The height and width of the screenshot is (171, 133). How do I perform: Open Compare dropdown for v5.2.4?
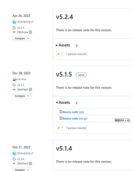pos(22,38)
